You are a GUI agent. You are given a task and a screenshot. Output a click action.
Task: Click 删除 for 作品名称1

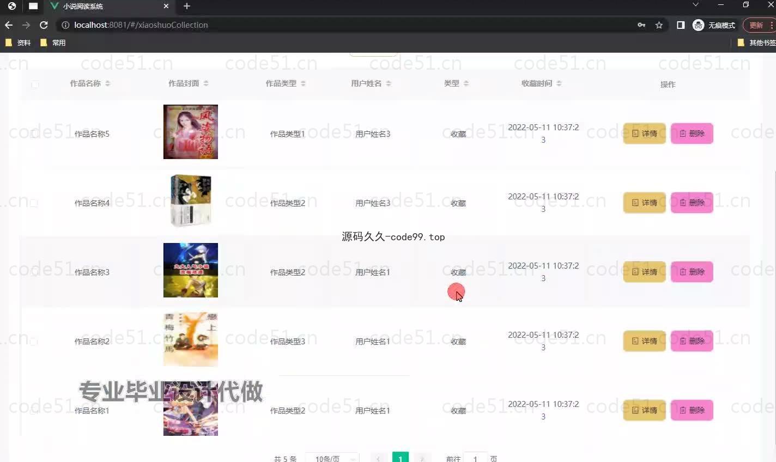[692, 410]
